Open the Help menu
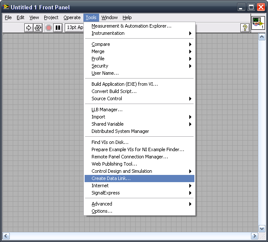268x242 pixels. pyautogui.click(x=127, y=17)
